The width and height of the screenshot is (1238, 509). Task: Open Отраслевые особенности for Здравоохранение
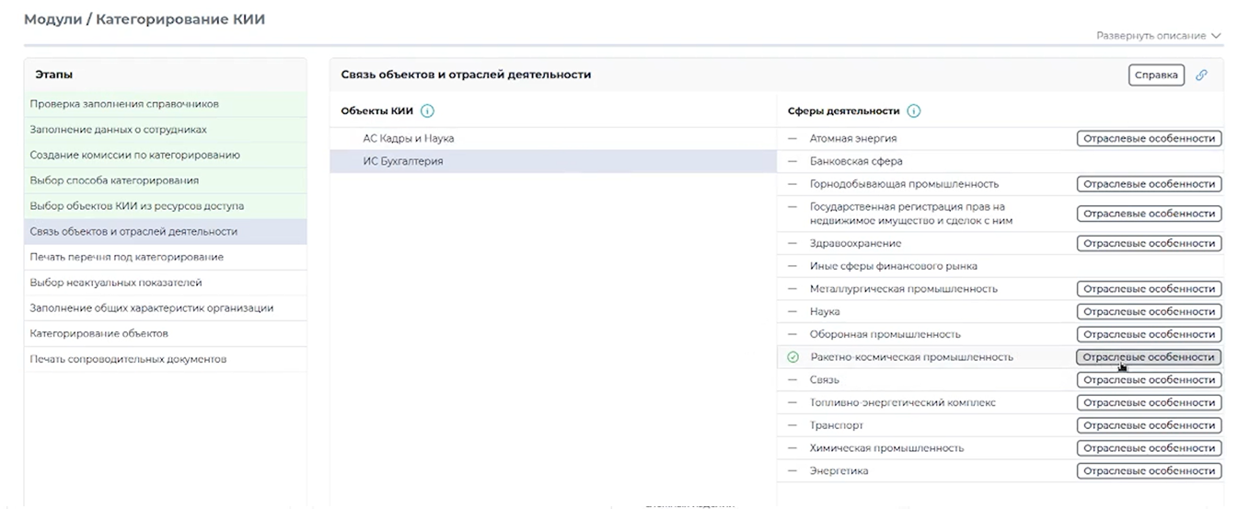tap(1149, 244)
